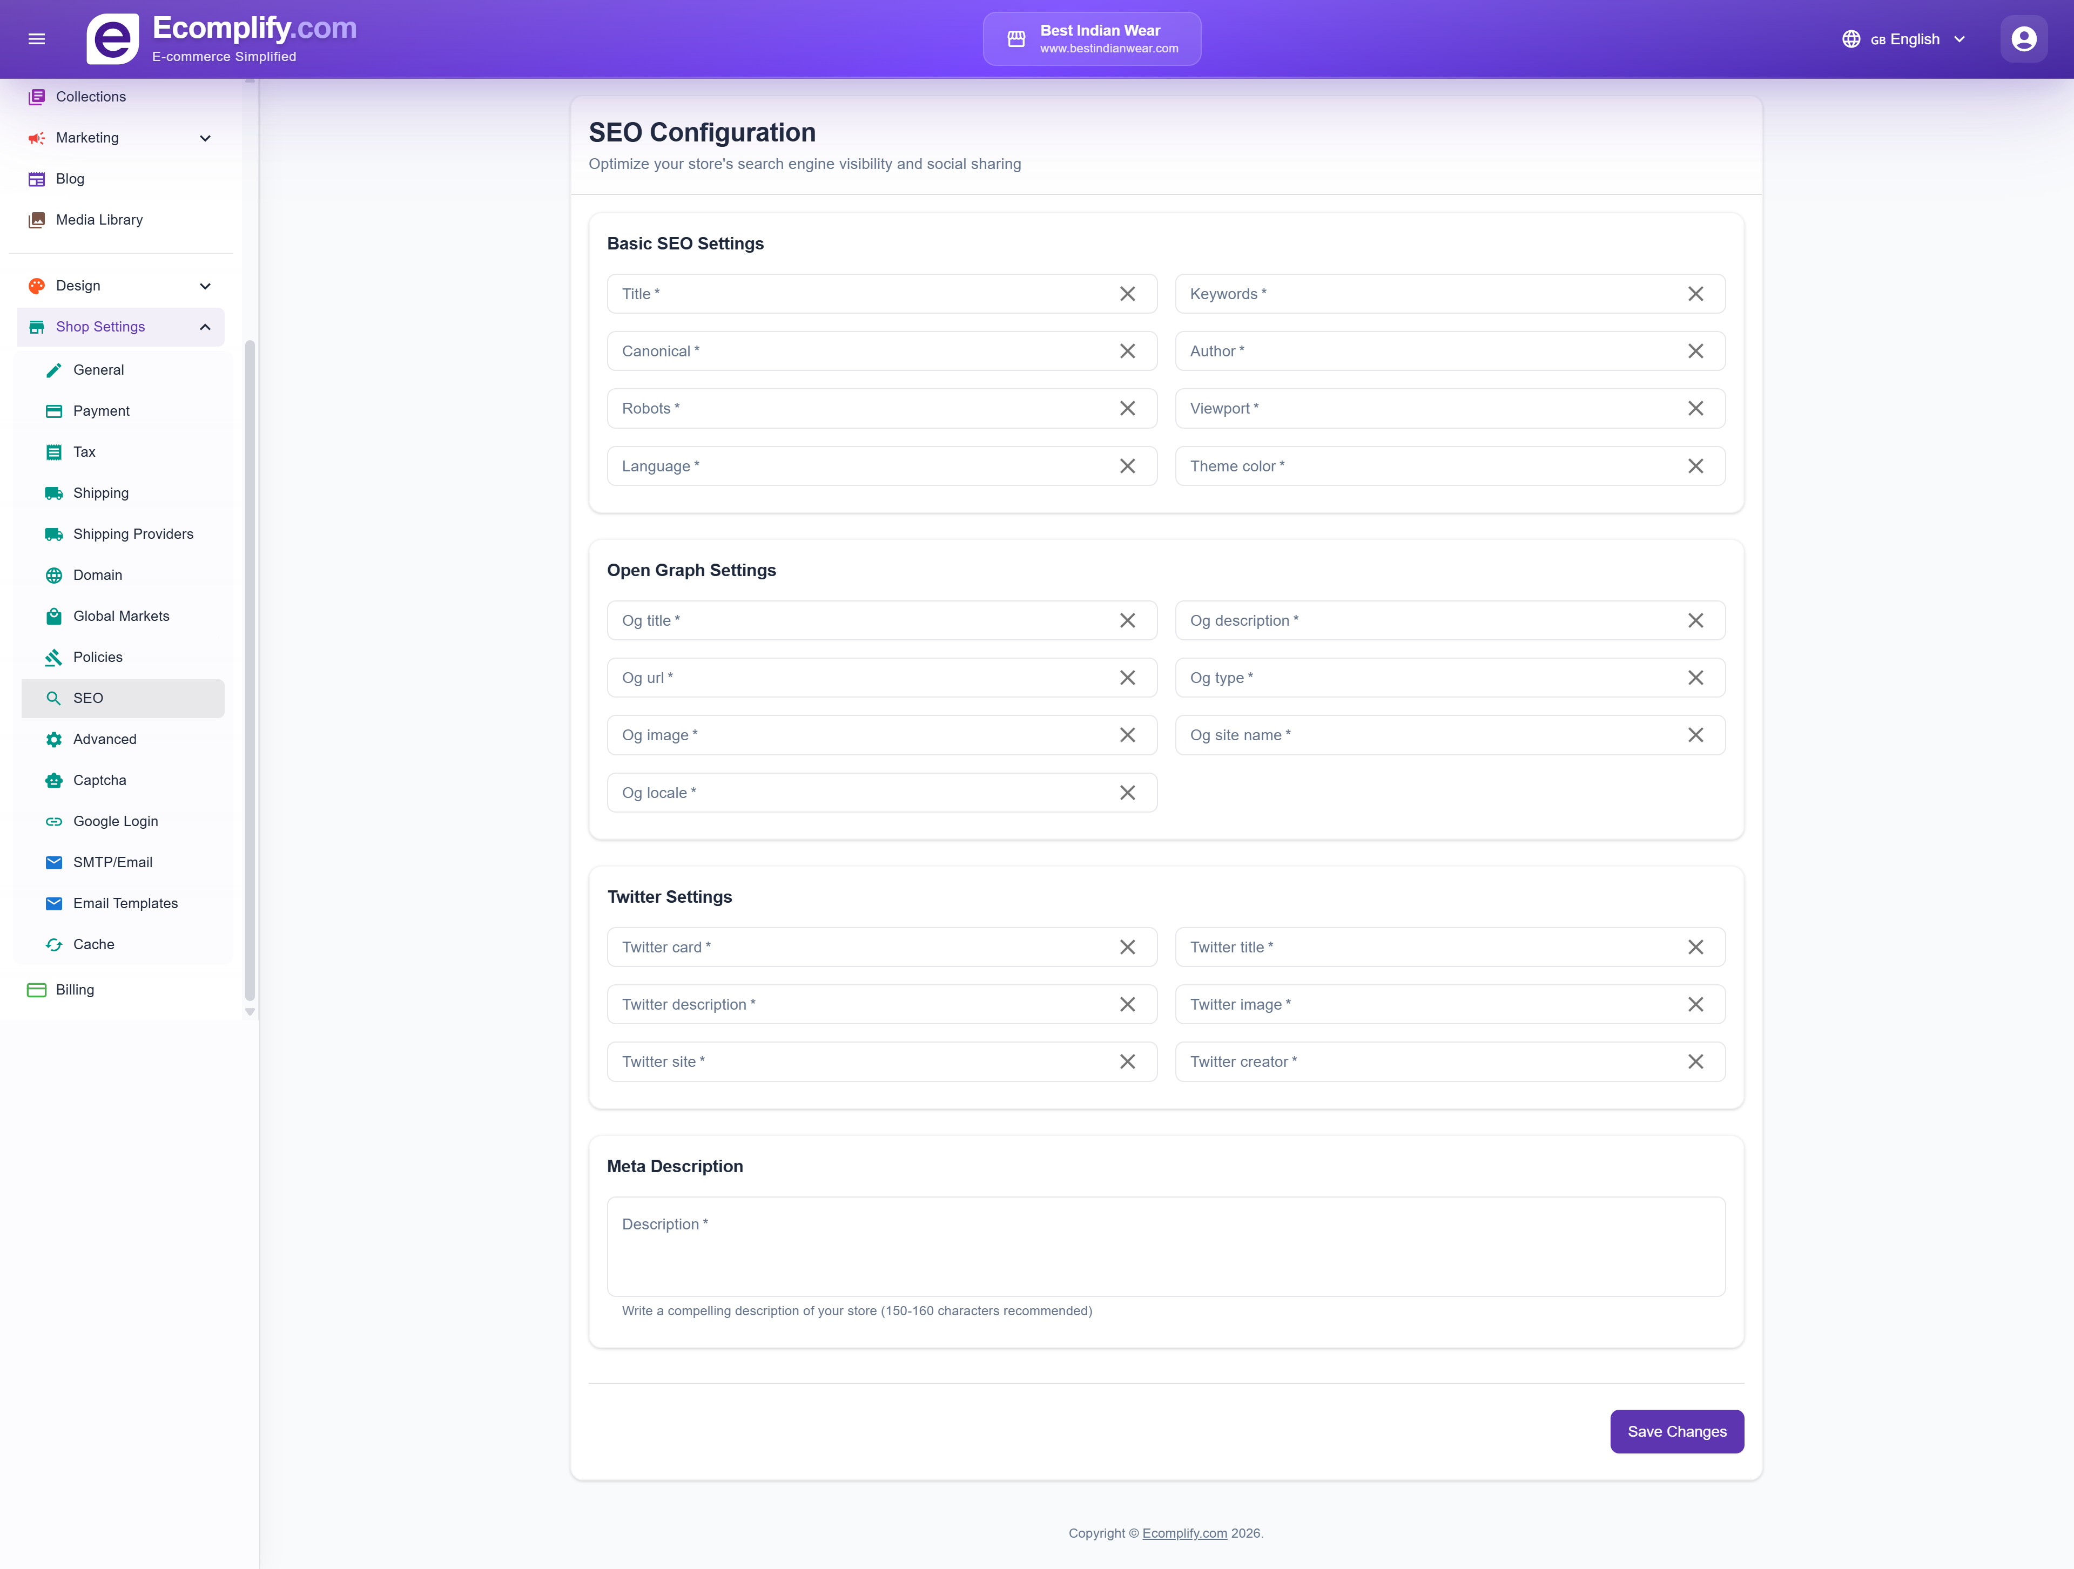Click the Domain globe icon
The height and width of the screenshot is (1569, 2074).
53,574
